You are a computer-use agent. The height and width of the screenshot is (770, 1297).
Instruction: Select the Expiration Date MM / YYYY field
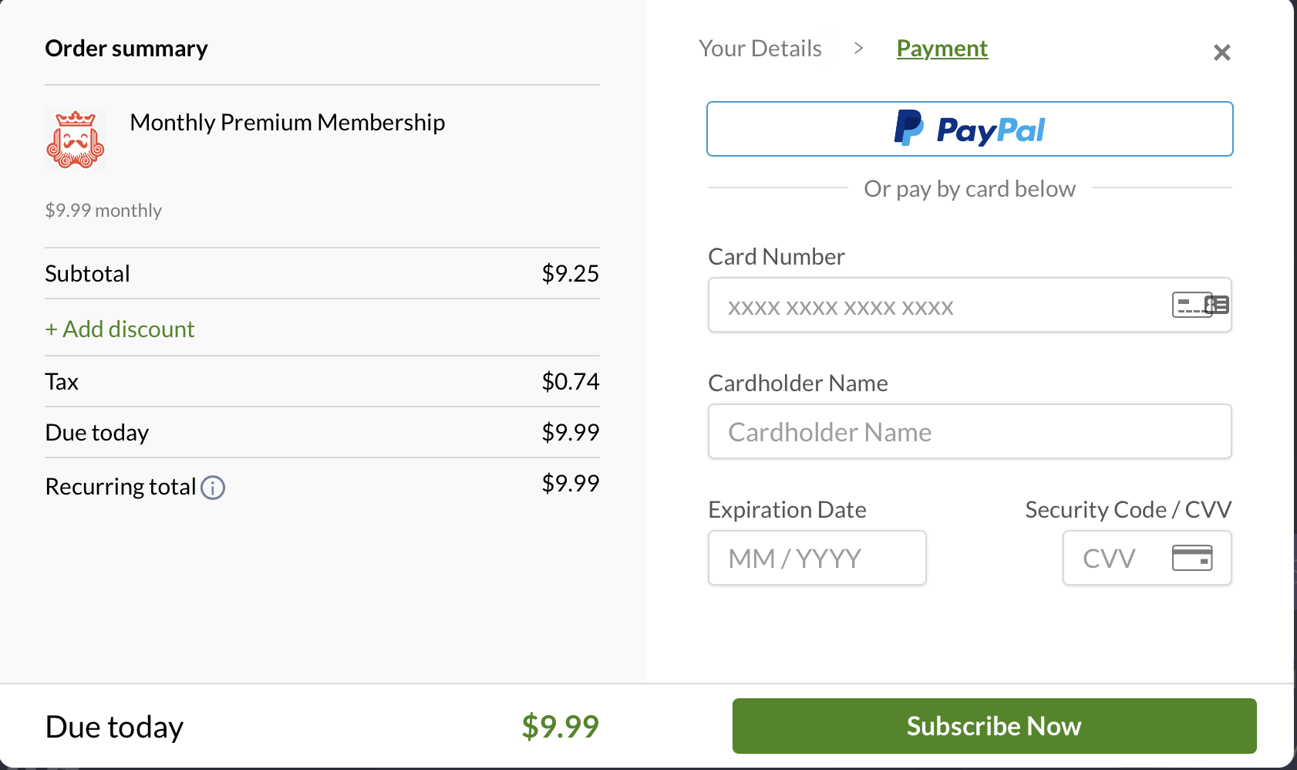pos(817,558)
